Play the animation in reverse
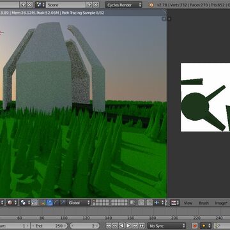Screen dimensions: 230x230 [x=121, y=226]
